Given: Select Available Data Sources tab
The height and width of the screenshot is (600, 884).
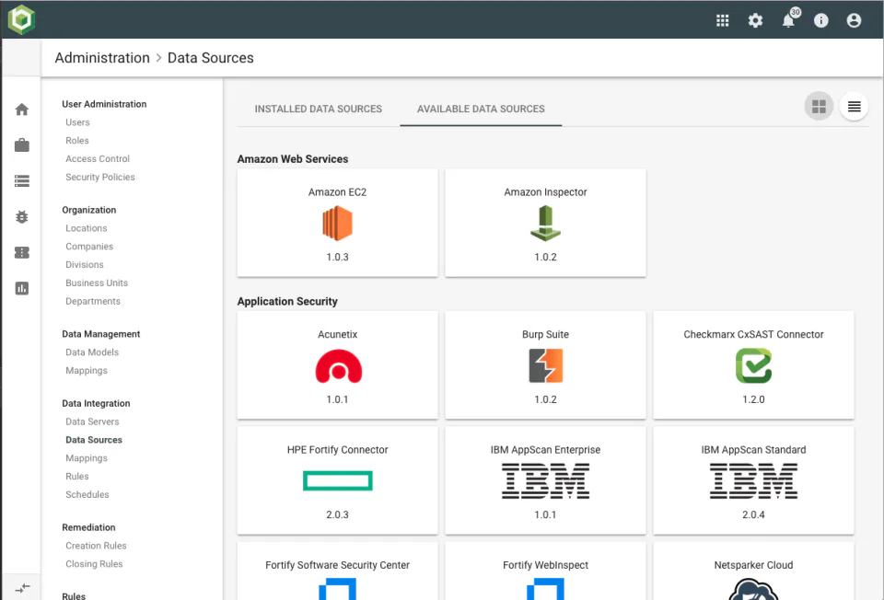Looking at the screenshot, I should pos(481,109).
